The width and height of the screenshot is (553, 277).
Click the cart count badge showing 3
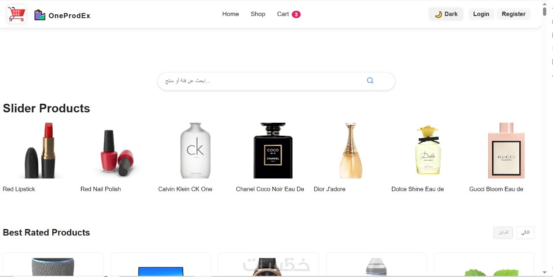(x=296, y=14)
